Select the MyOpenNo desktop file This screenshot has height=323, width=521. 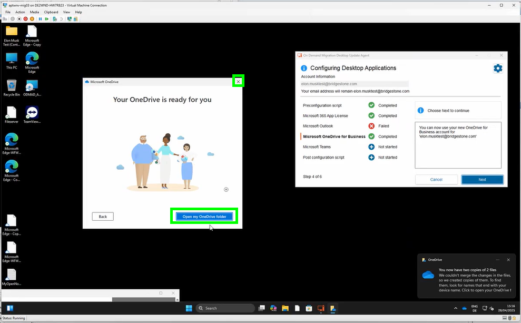(x=12, y=277)
